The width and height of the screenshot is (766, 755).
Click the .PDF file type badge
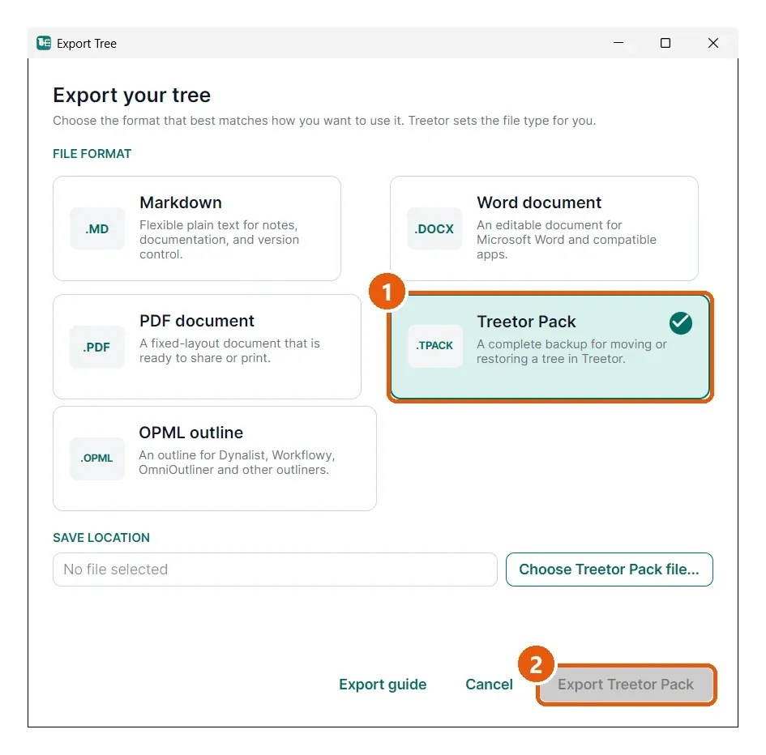[96, 347]
